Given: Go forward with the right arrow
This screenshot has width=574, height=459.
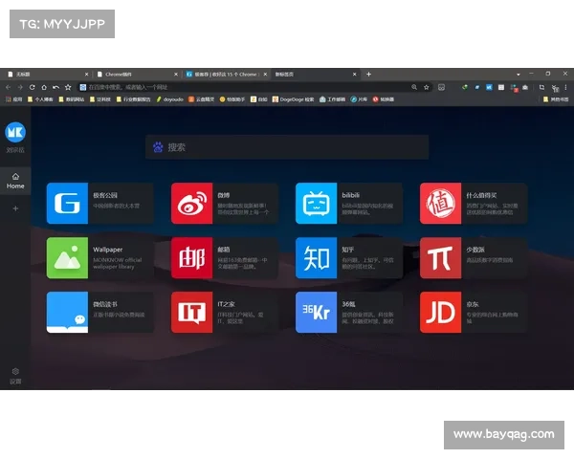Looking at the screenshot, I should tap(20, 87).
